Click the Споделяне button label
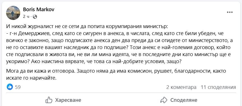This screenshot has width=242, height=106. 184,100
